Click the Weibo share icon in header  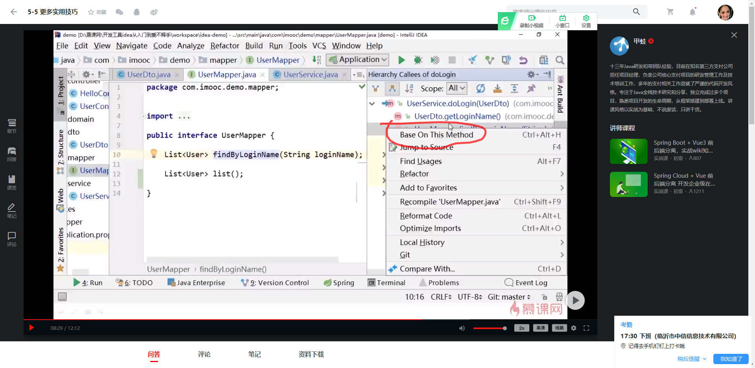click(x=154, y=12)
